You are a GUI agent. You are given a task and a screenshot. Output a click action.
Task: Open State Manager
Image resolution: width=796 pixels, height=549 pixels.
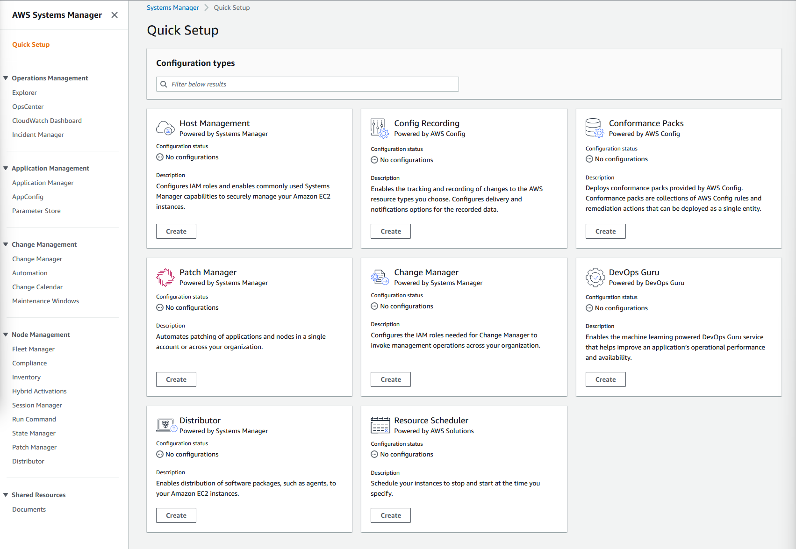coord(34,433)
